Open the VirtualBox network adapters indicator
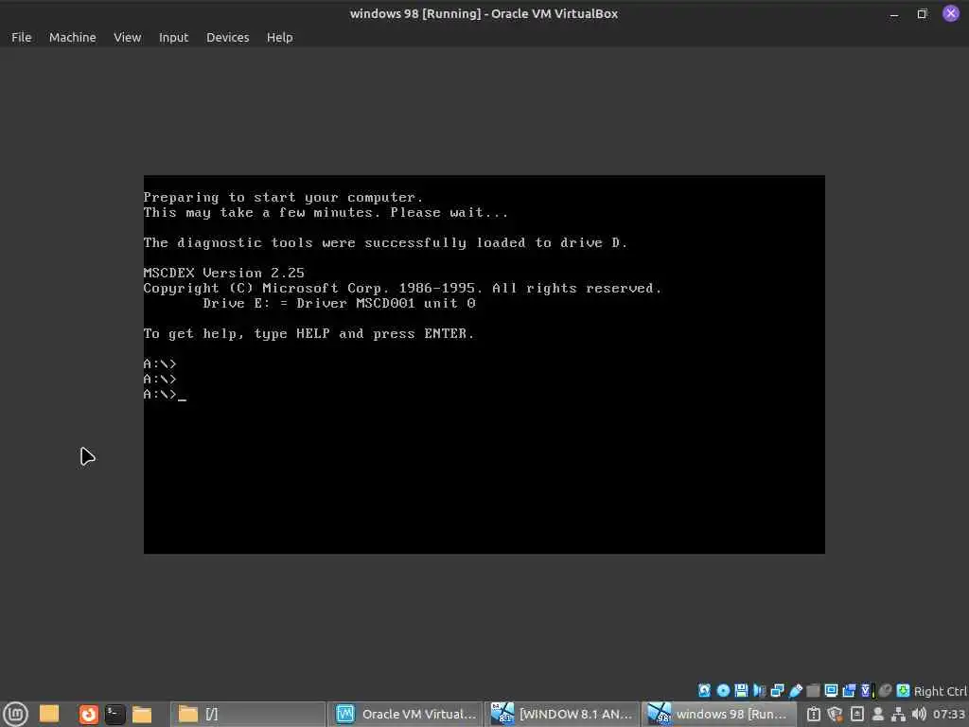This screenshot has width=969, height=727. click(777, 690)
